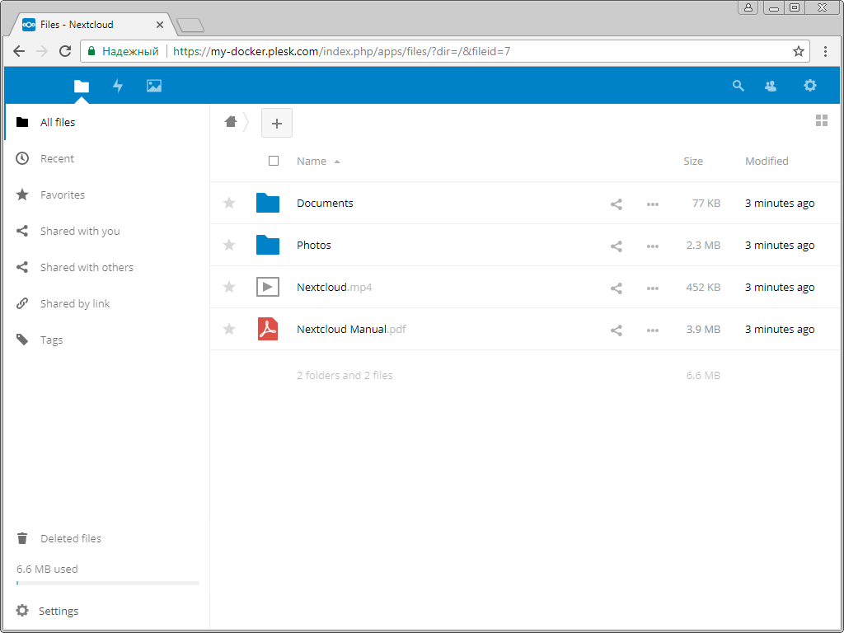Open the Activity lightning bolt icon
The image size is (844, 633).
click(x=118, y=86)
